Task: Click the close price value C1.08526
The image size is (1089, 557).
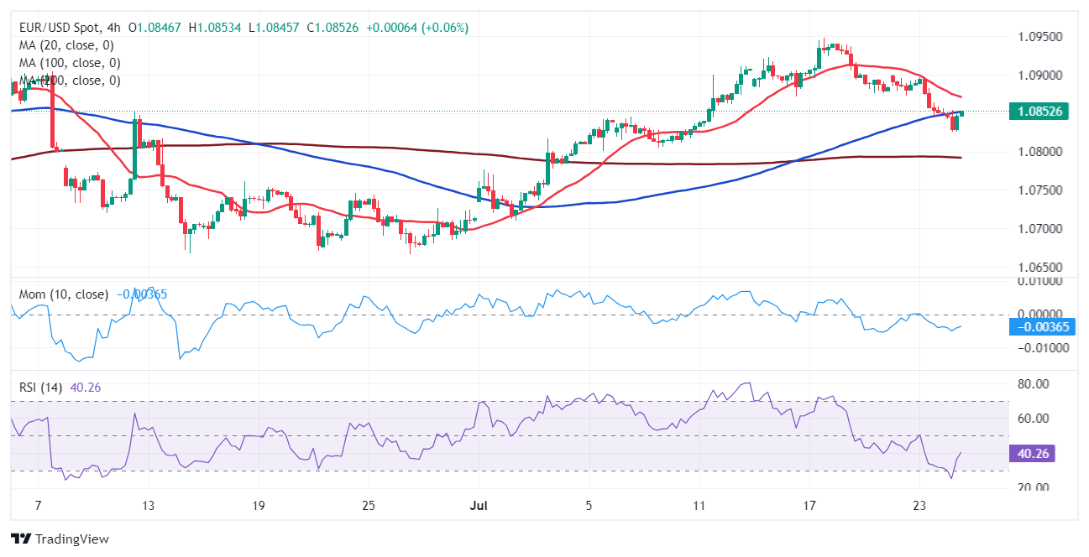Action: pyautogui.click(x=332, y=28)
